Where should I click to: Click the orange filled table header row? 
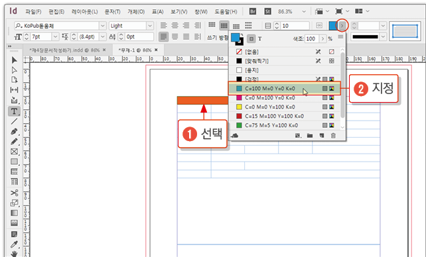click(202, 100)
